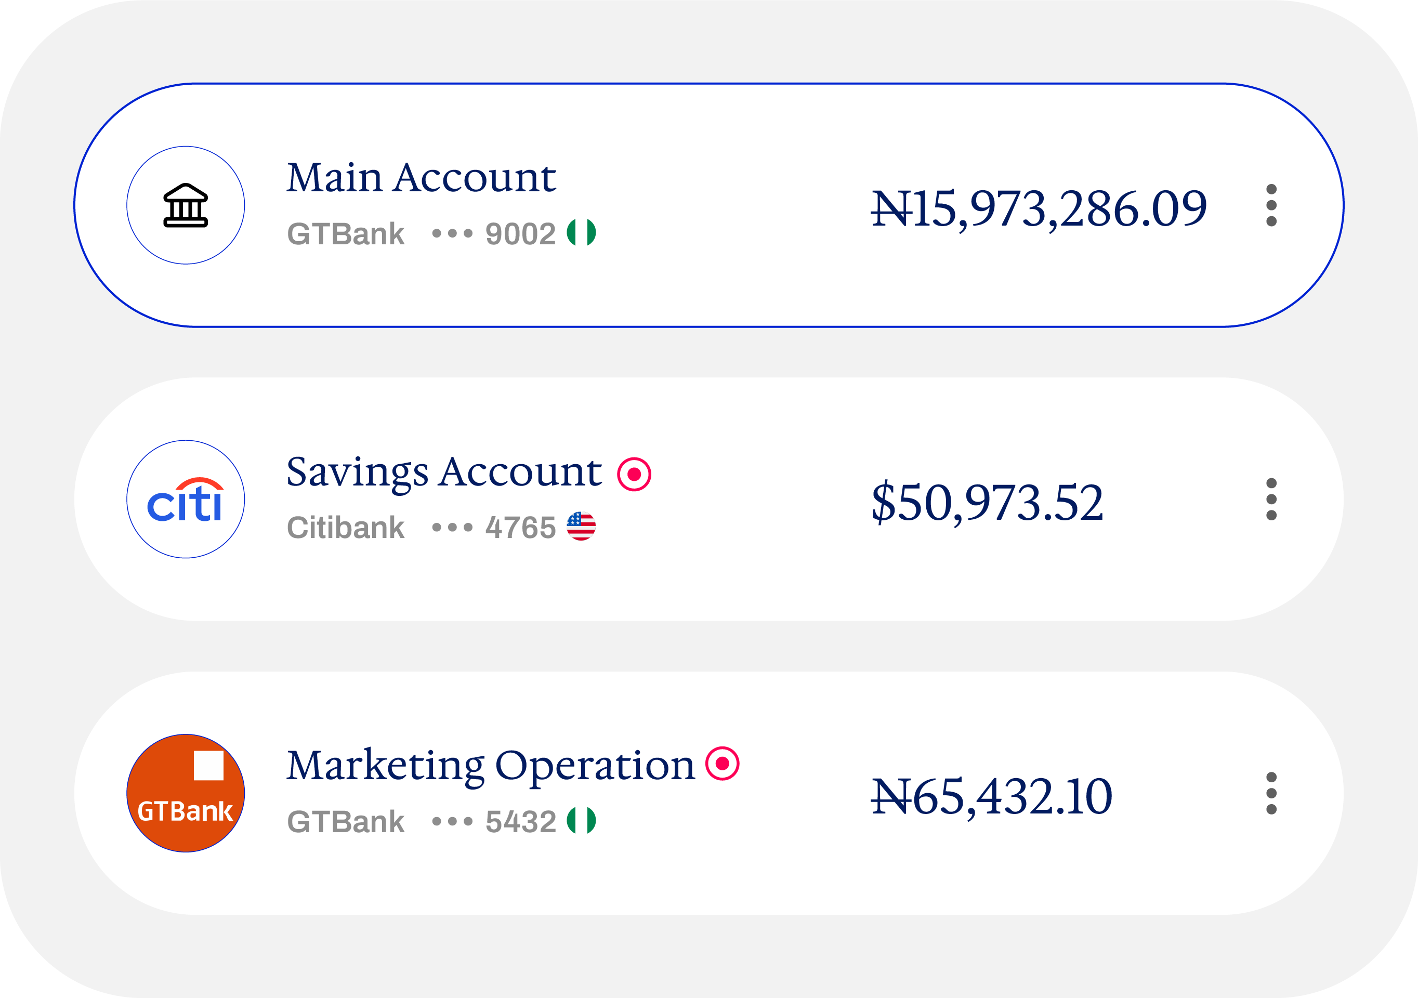This screenshot has width=1418, height=998.
Task: Click the Nigerian flag beside 5432
Action: click(581, 820)
